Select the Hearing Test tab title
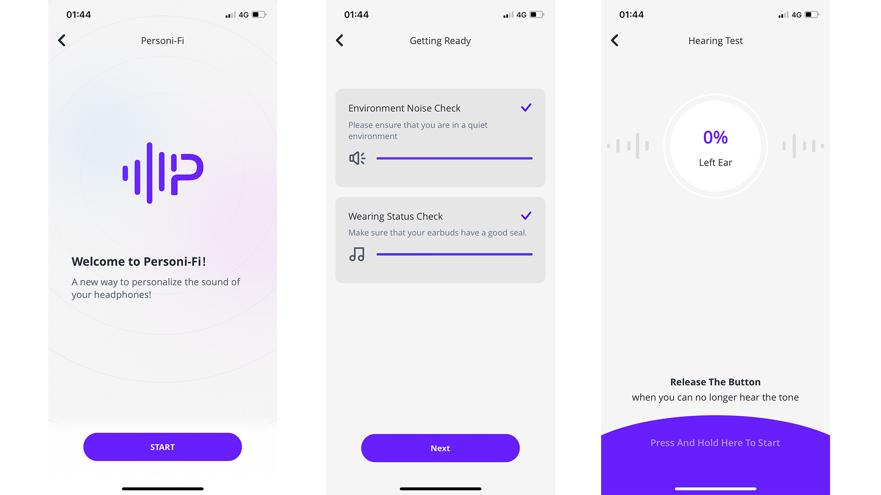Screen dimensions: 881x495 pyautogui.click(x=716, y=40)
